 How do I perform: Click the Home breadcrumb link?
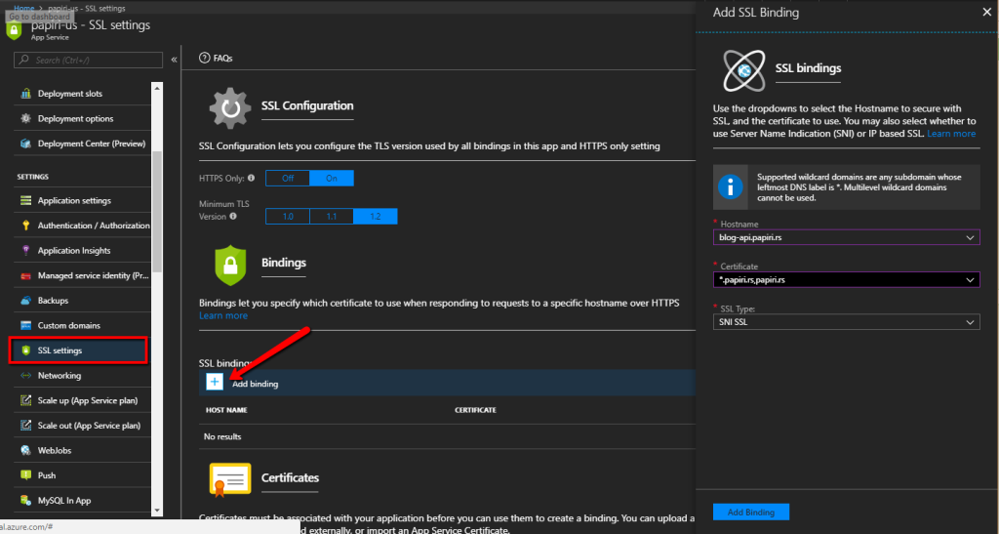coord(24,8)
